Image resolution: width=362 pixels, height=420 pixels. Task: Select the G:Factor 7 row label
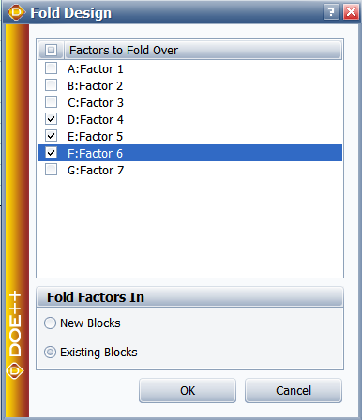(x=96, y=171)
